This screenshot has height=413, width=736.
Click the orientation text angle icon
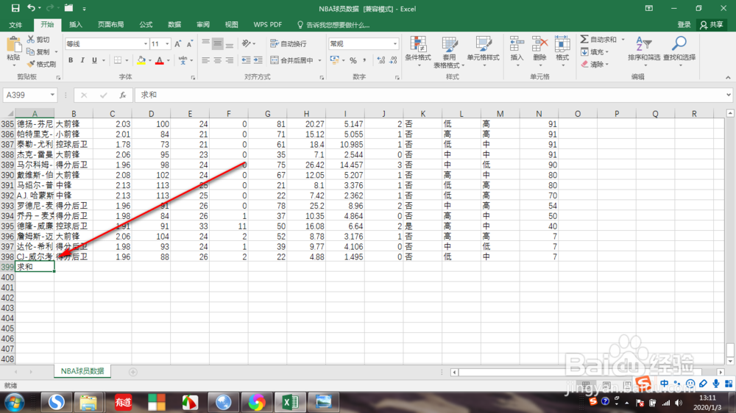247,43
